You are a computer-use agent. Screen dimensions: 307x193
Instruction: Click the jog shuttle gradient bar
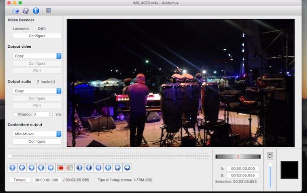coord(238,156)
